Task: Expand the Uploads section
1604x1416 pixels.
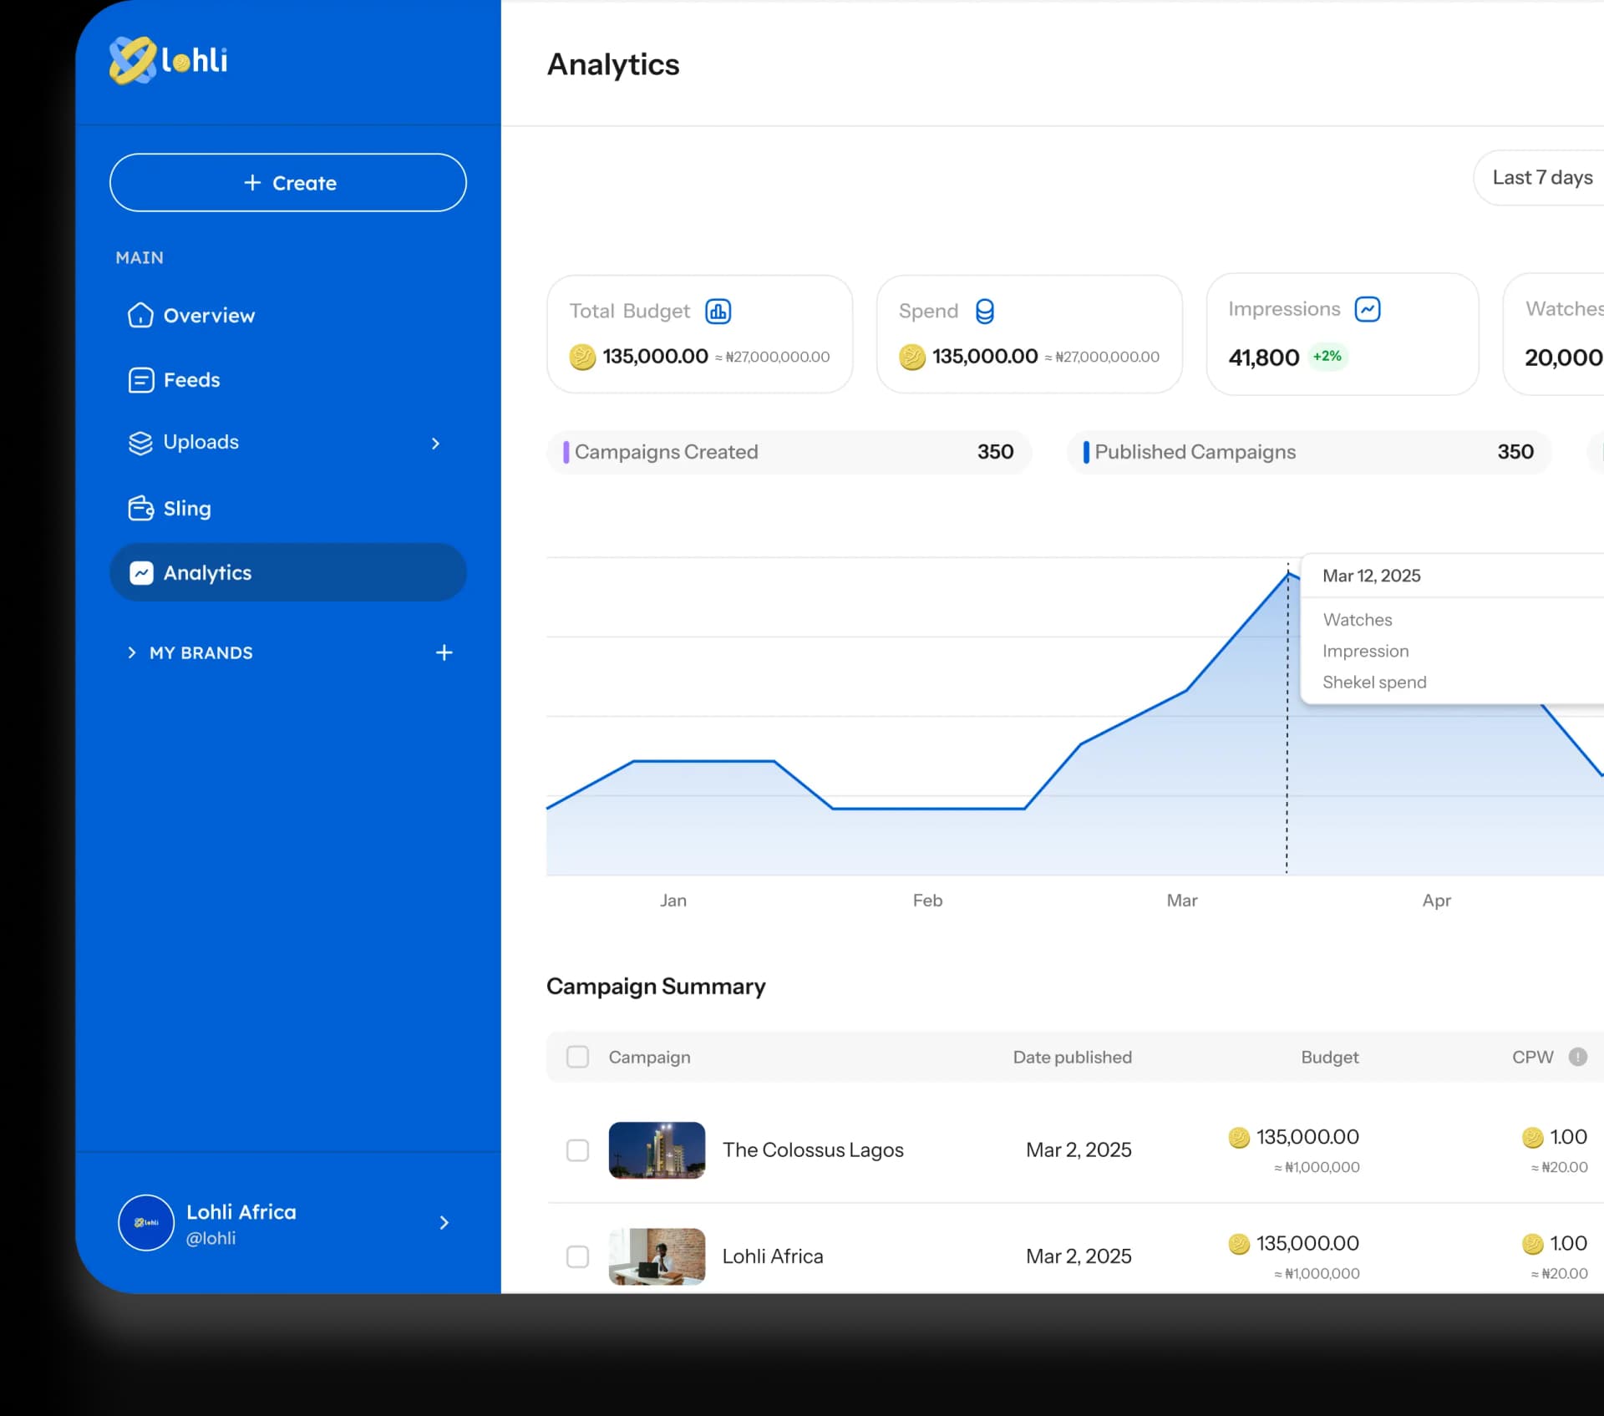Action: tap(436, 444)
